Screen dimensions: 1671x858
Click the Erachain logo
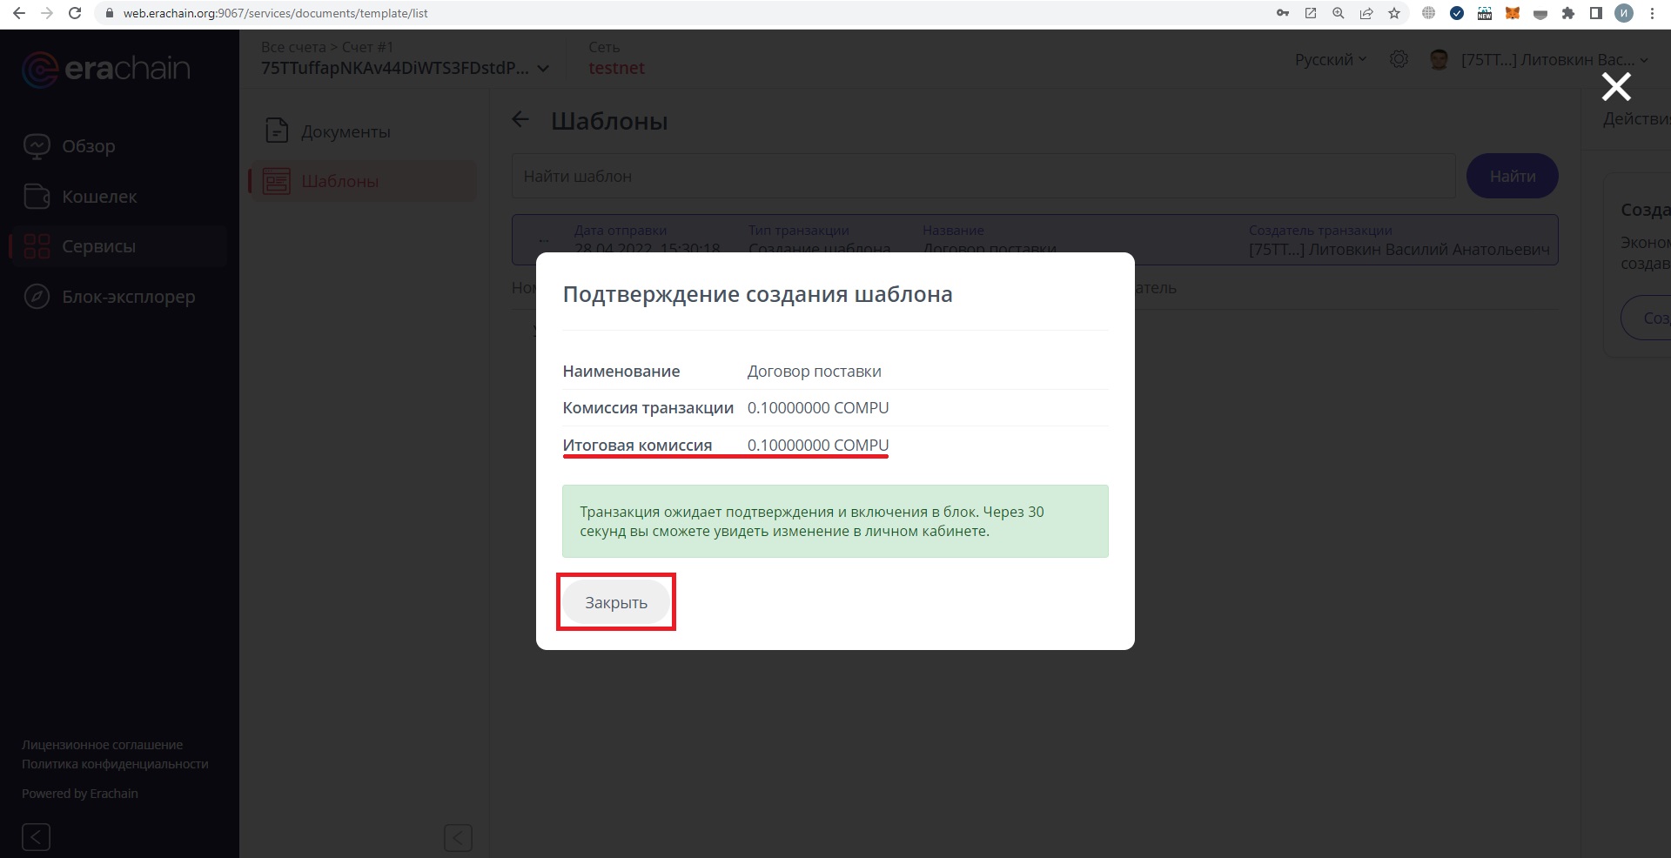click(x=104, y=70)
